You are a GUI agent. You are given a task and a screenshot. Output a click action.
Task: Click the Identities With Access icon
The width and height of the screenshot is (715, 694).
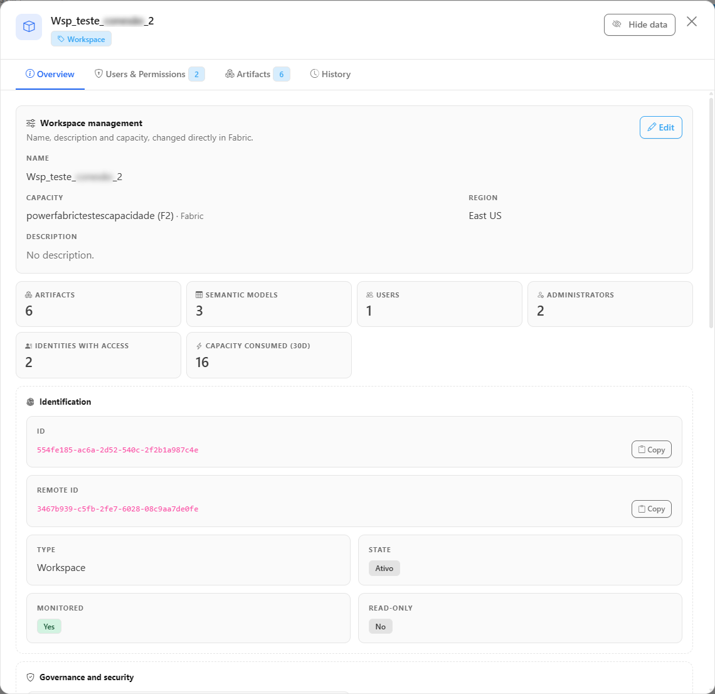point(29,346)
